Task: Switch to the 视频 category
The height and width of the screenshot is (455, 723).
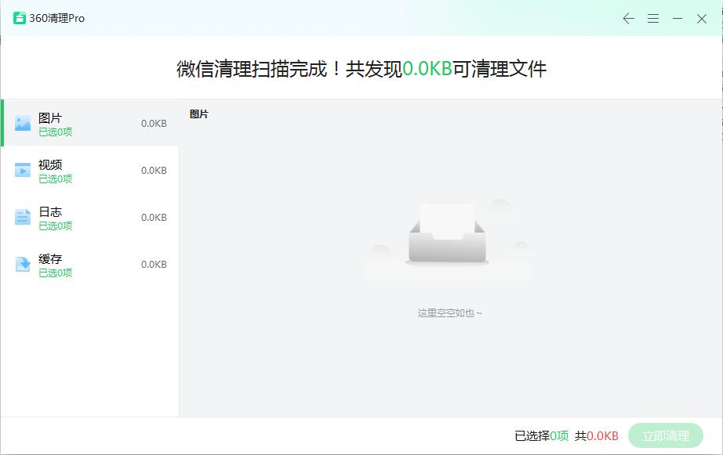Action: click(x=50, y=164)
